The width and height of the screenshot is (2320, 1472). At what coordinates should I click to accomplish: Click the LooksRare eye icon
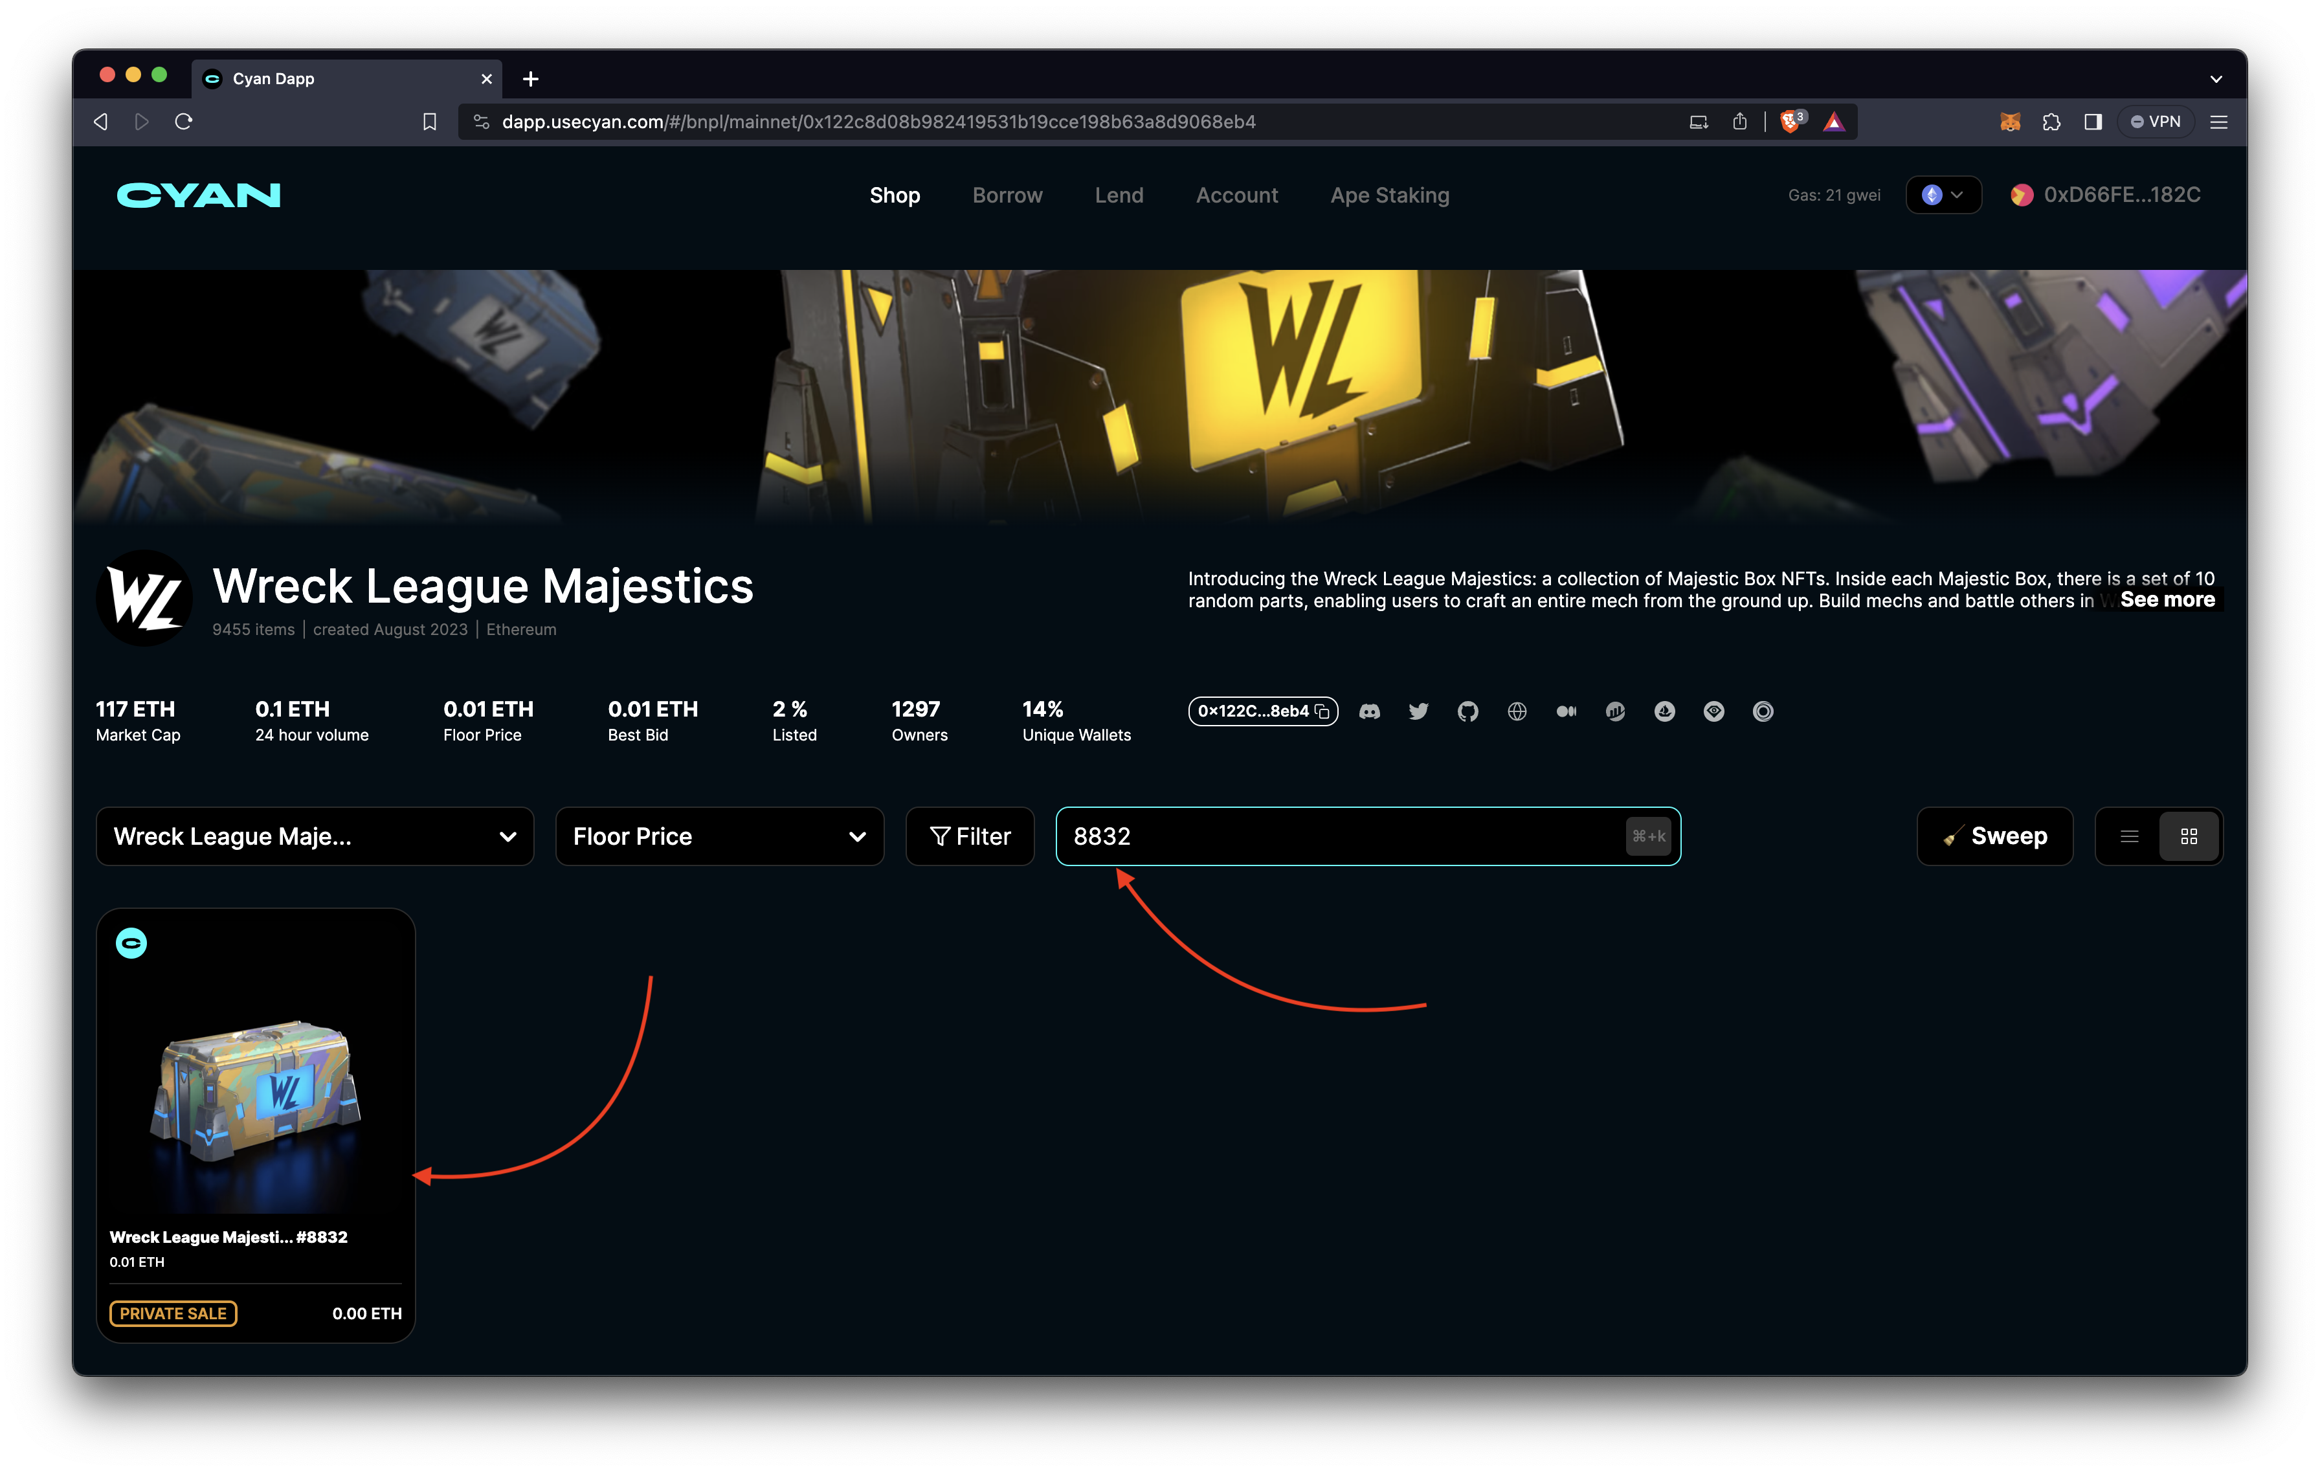1713,711
